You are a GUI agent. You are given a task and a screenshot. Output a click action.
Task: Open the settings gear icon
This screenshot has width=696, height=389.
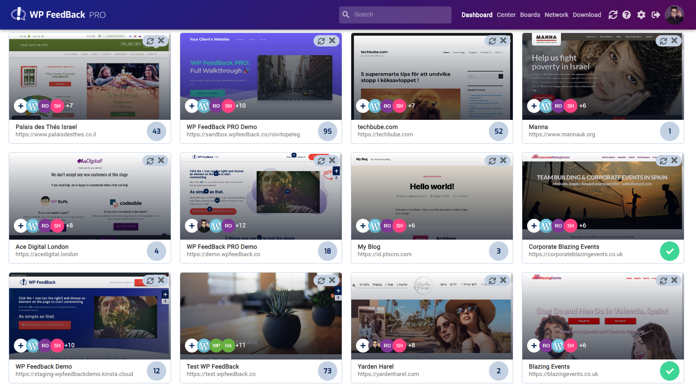point(641,15)
